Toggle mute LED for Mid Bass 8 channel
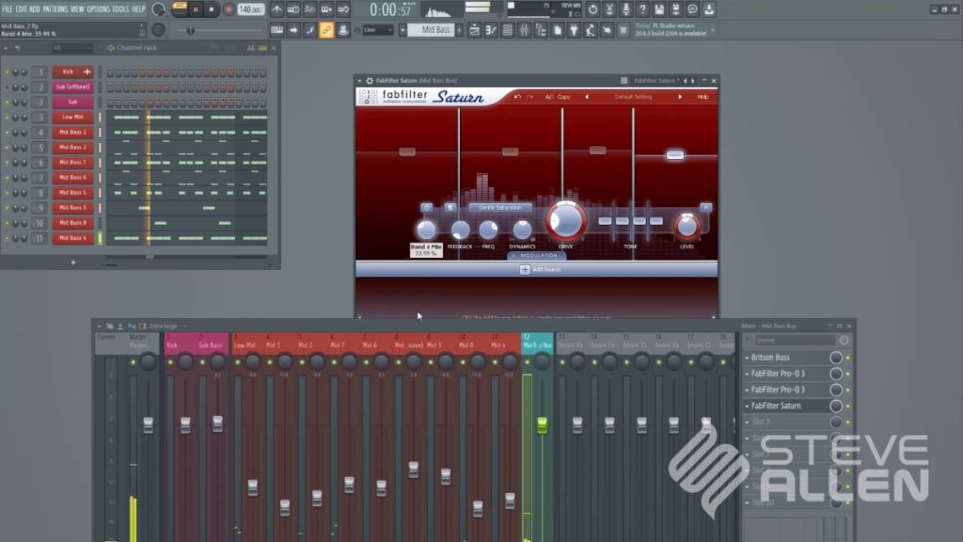This screenshot has width=963, height=542. click(7, 223)
